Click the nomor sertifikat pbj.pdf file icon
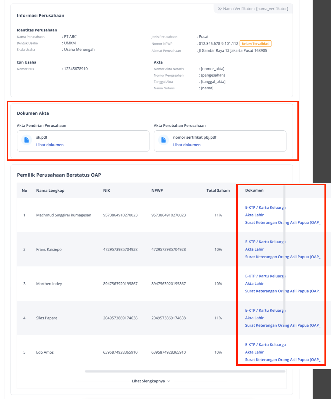This screenshot has width=331, height=399. tap(163, 140)
